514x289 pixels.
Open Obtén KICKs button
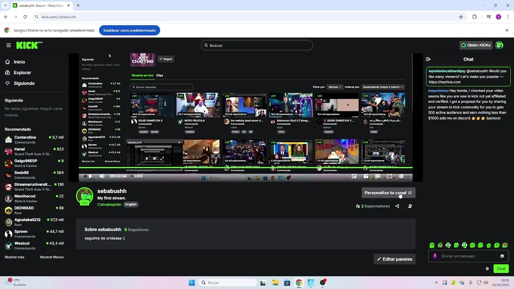point(476,45)
